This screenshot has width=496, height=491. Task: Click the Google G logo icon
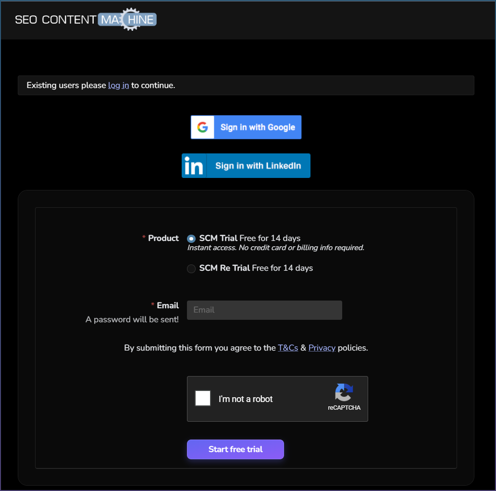(x=202, y=127)
